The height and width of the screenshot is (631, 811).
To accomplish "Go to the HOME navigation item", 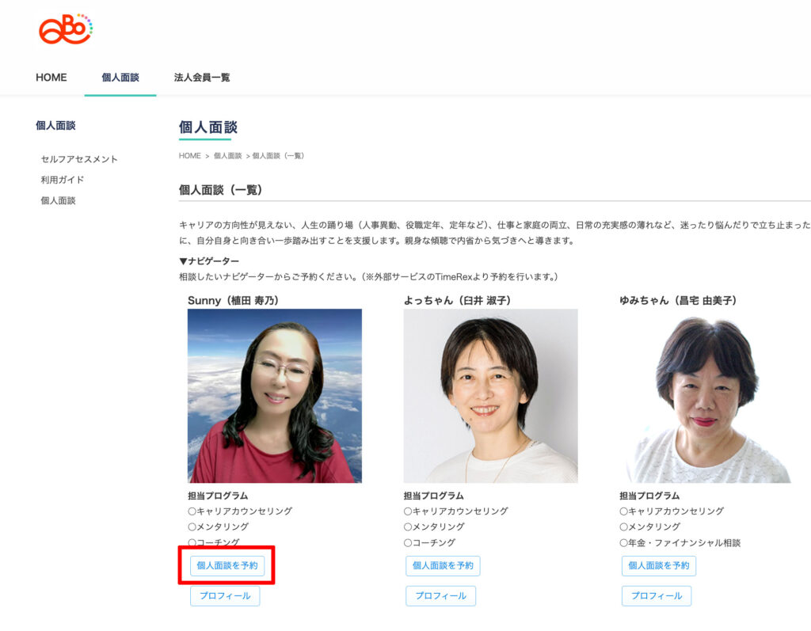I will point(51,78).
